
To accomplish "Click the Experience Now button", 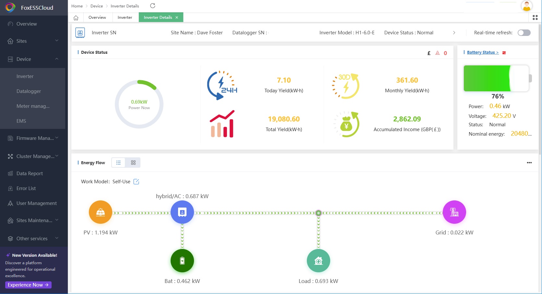I will point(28,285).
